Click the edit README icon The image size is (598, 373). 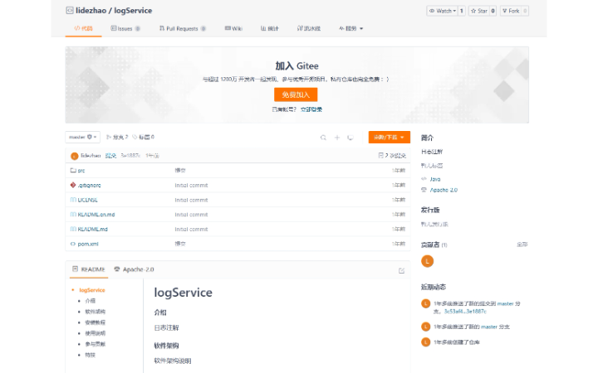(402, 270)
